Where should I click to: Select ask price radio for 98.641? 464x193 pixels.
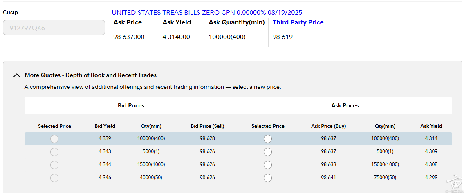pyautogui.click(x=268, y=178)
